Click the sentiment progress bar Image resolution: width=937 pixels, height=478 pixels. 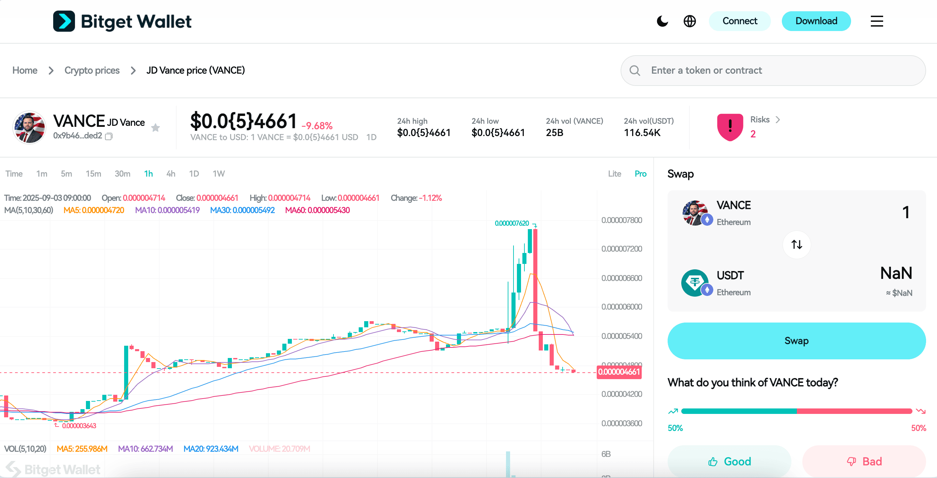coord(797,411)
